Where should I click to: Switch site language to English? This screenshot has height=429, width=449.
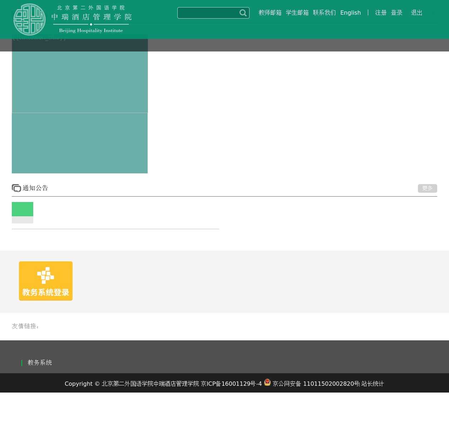coord(350,13)
